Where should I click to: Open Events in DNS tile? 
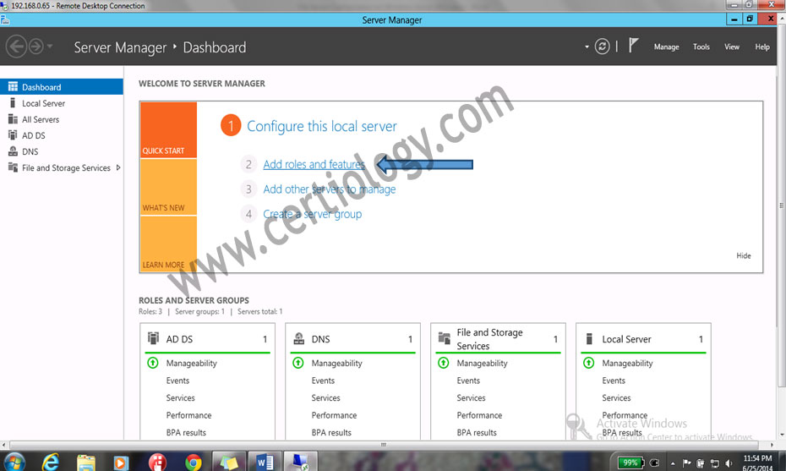pyautogui.click(x=324, y=381)
